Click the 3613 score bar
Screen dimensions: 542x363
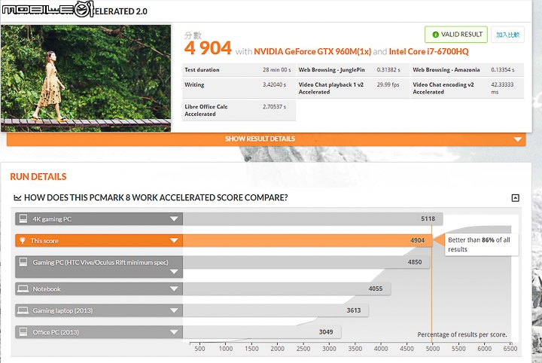tap(276, 310)
